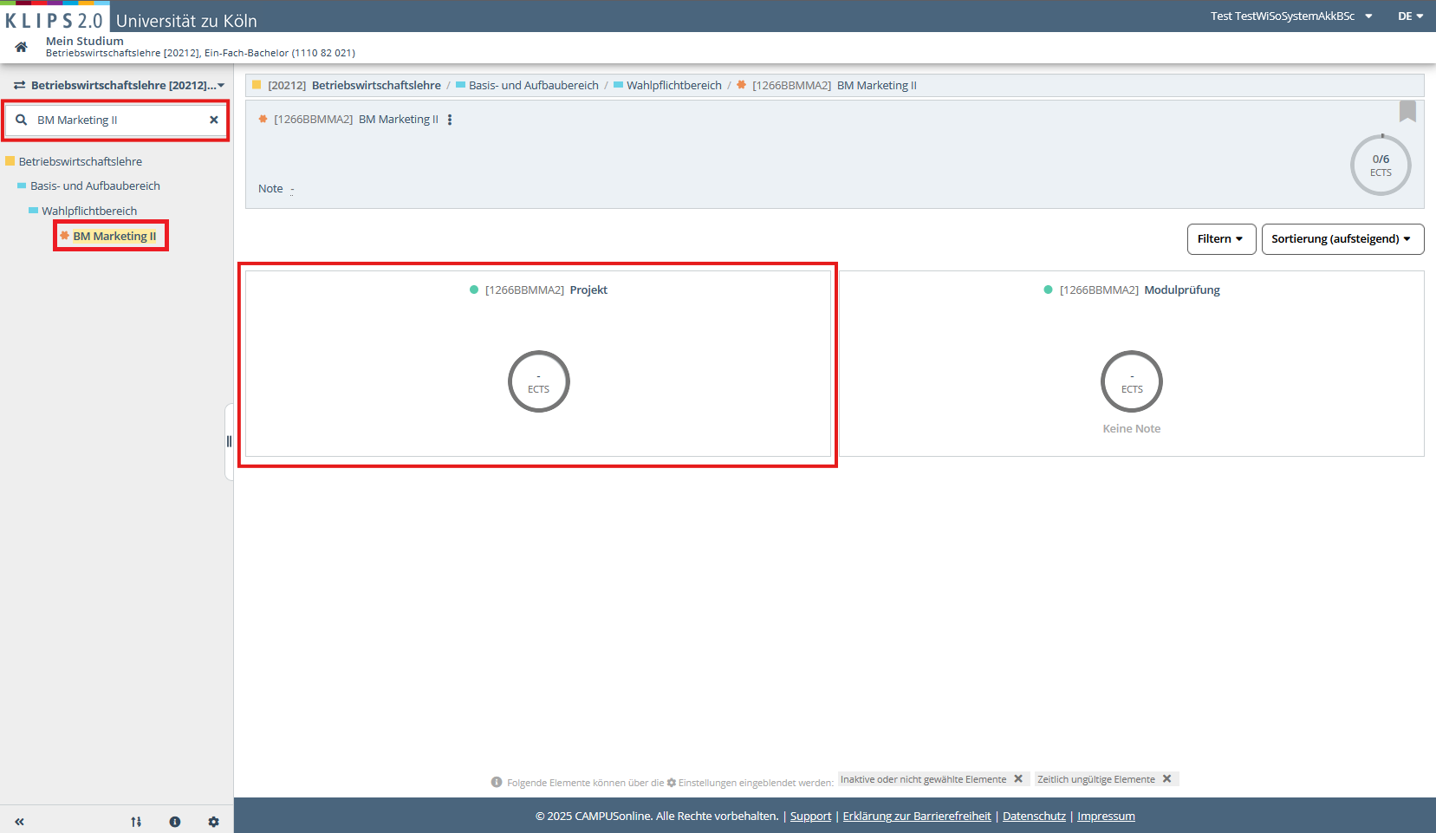Click breadcrumb Wahlpflichtbereich
Viewport: 1436px width, 833px height.
click(x=674, y=85)
